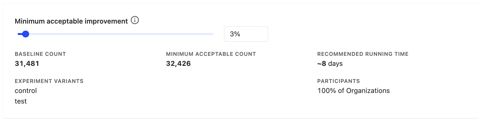This screenshot has width=478, height=135.
Task: Click the RECOMMENDED RUNNING TIME label
Action: 363,54
